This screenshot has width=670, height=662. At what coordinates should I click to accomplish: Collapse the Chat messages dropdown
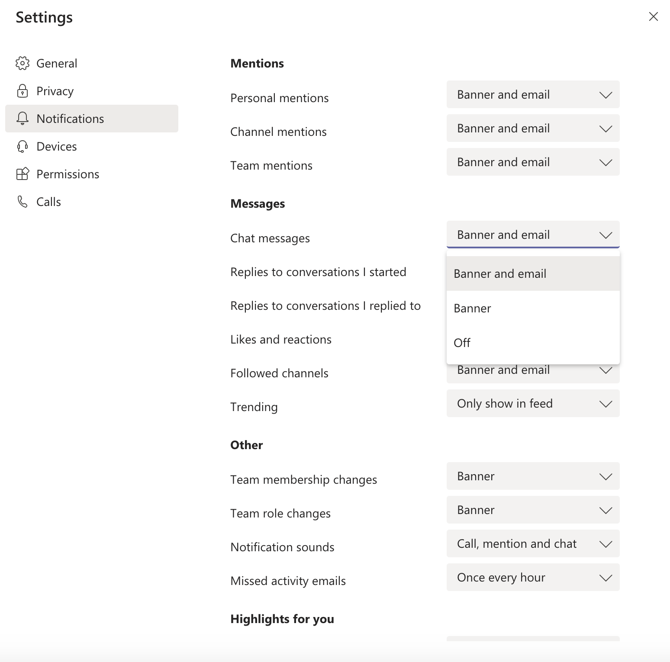pyautogui.click(x=533, y=235)
